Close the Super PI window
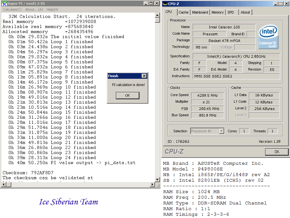The height and width of the screenshot is (218, 290). 157,3
